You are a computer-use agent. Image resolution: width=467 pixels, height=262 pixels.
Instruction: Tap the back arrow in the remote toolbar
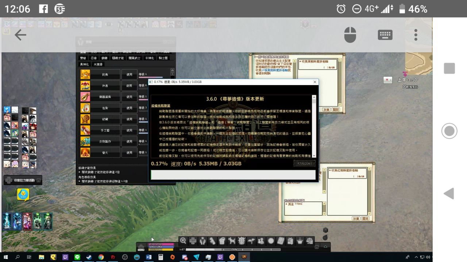[x=20, y=35]
